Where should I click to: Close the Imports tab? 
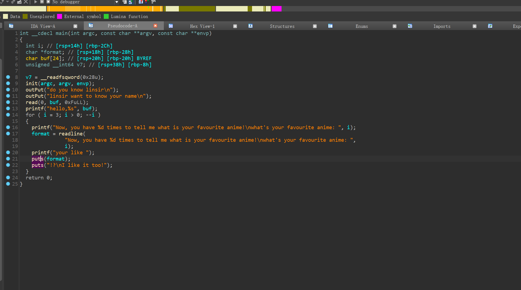pyautogui.click(x=475, y=26)
